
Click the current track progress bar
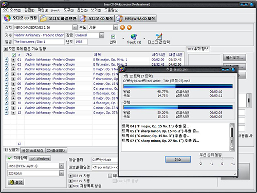point(178,86)
